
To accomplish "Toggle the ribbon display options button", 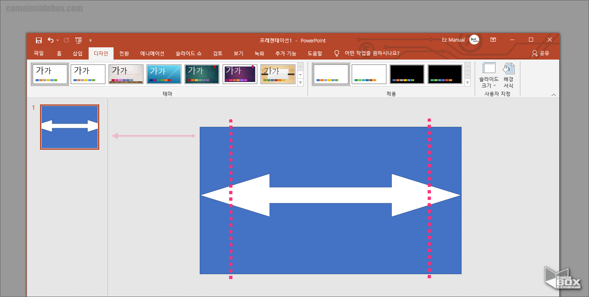I will [x=493, y=40].
